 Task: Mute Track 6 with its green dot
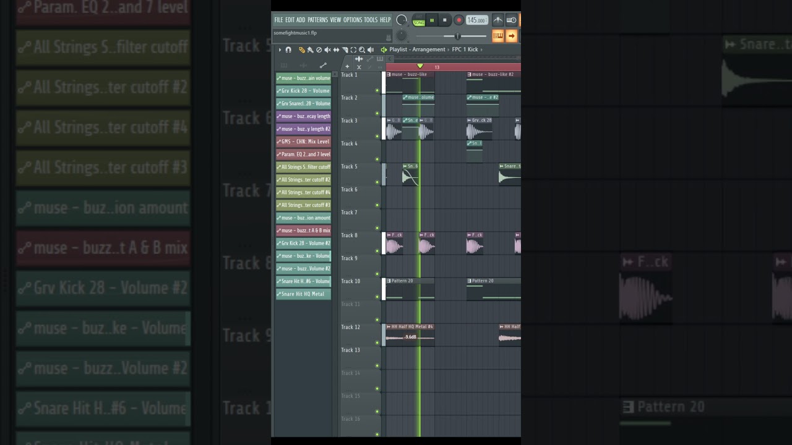point(377,205)
